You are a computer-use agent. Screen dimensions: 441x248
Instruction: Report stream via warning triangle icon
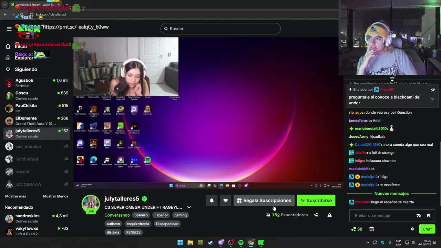tap(329, 215)
